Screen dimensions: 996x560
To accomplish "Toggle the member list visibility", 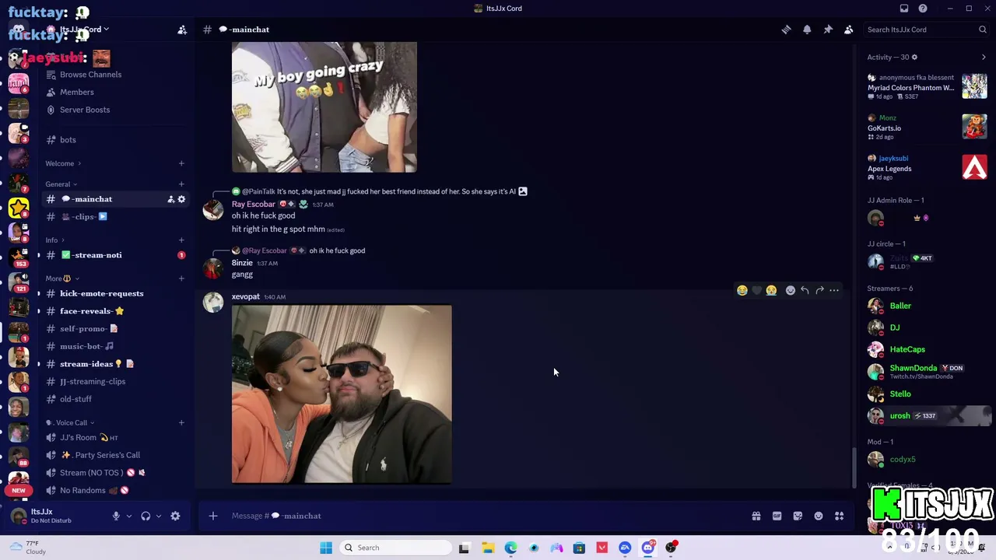I will pyautogui.click(x=849, y=30).
